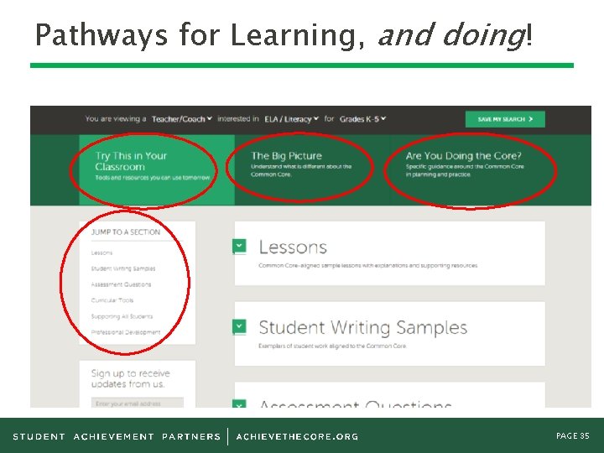Click the ACHIEVETHECORE.ORG footer text
The height and width of the screenshot is (453, 604).
point(297,436)
